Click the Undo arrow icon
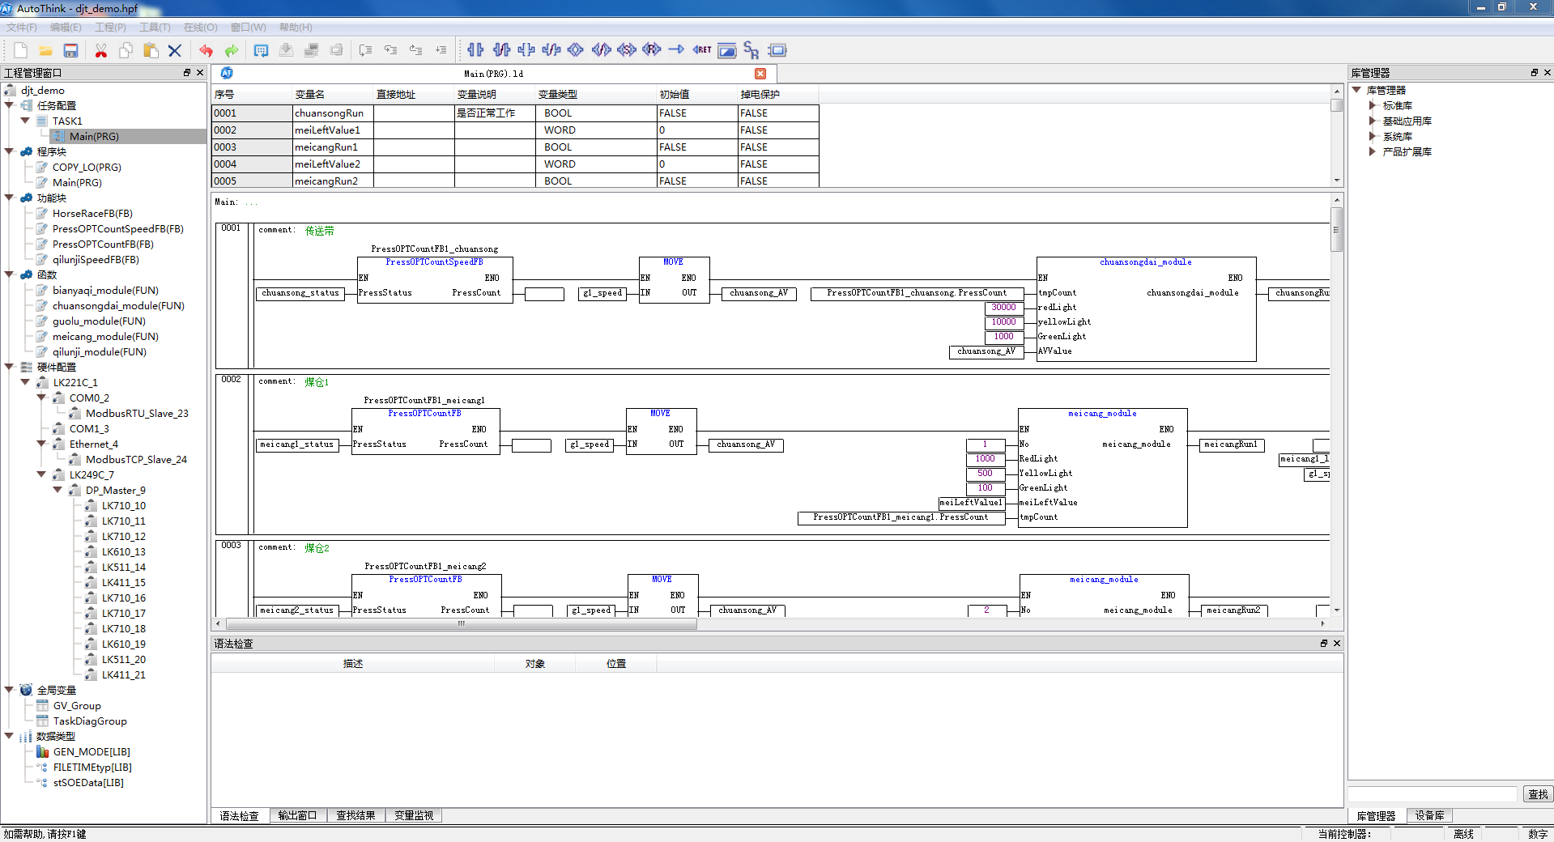The width and height of the screenshot is (1554, 842). pos(206,51)
